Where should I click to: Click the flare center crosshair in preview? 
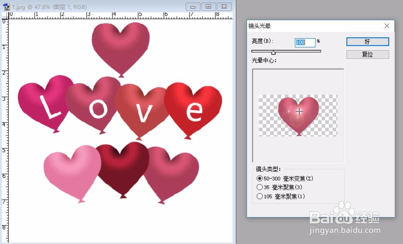pos(299,112)
